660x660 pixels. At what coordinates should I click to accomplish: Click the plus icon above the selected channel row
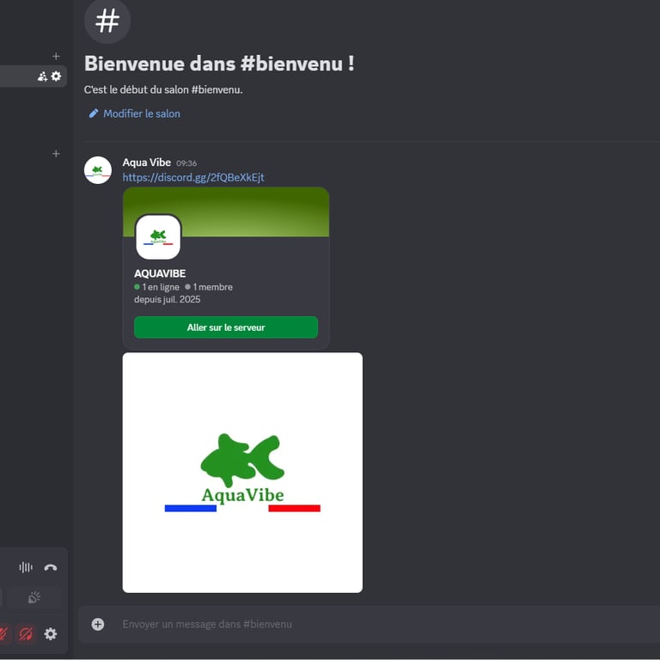[x=56, y=56]
